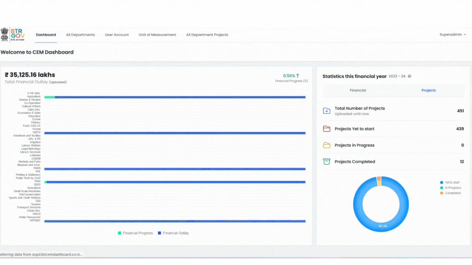The width and height of the screenshot is (472, 265).
Task: Click the financial year help icon
Action: (x=409, y=76)
